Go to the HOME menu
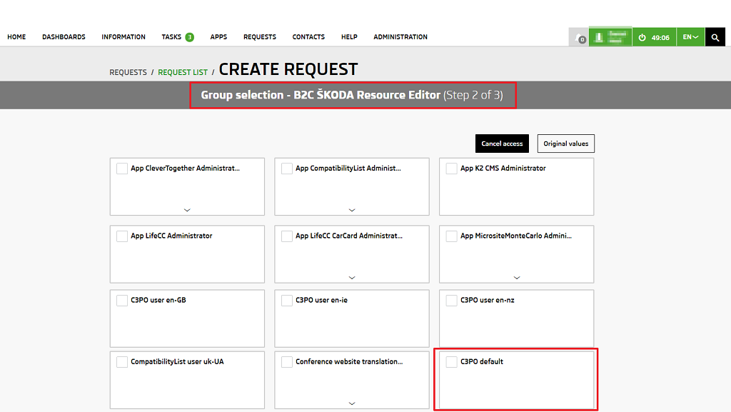Screen dimensions: 731x412 (x=16, y=37)
